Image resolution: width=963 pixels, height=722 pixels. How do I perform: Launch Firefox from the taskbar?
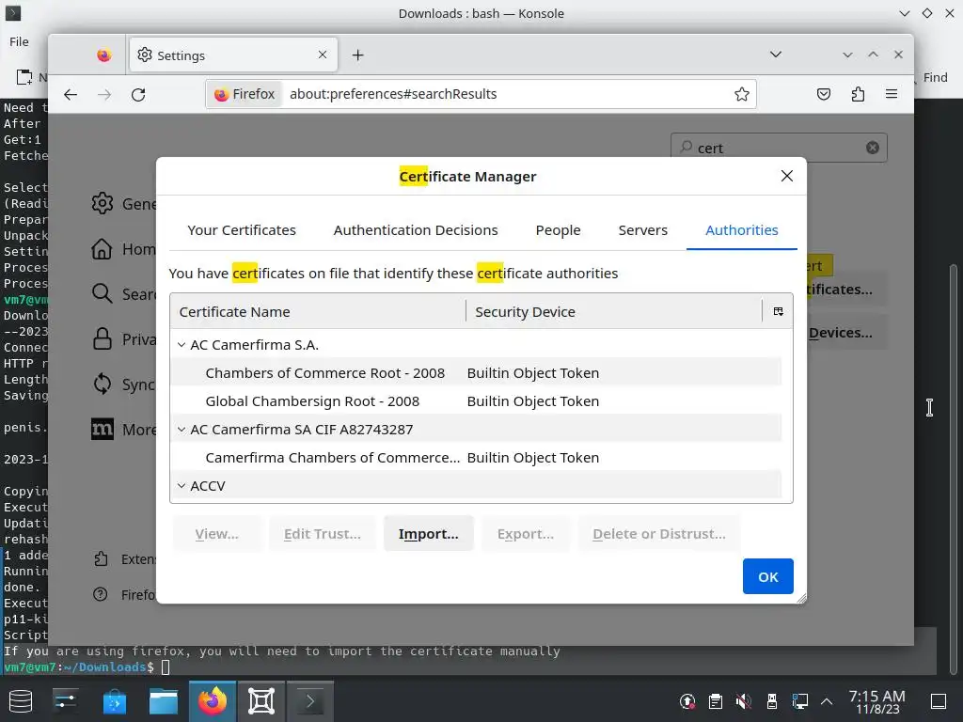tap(213, 701)
